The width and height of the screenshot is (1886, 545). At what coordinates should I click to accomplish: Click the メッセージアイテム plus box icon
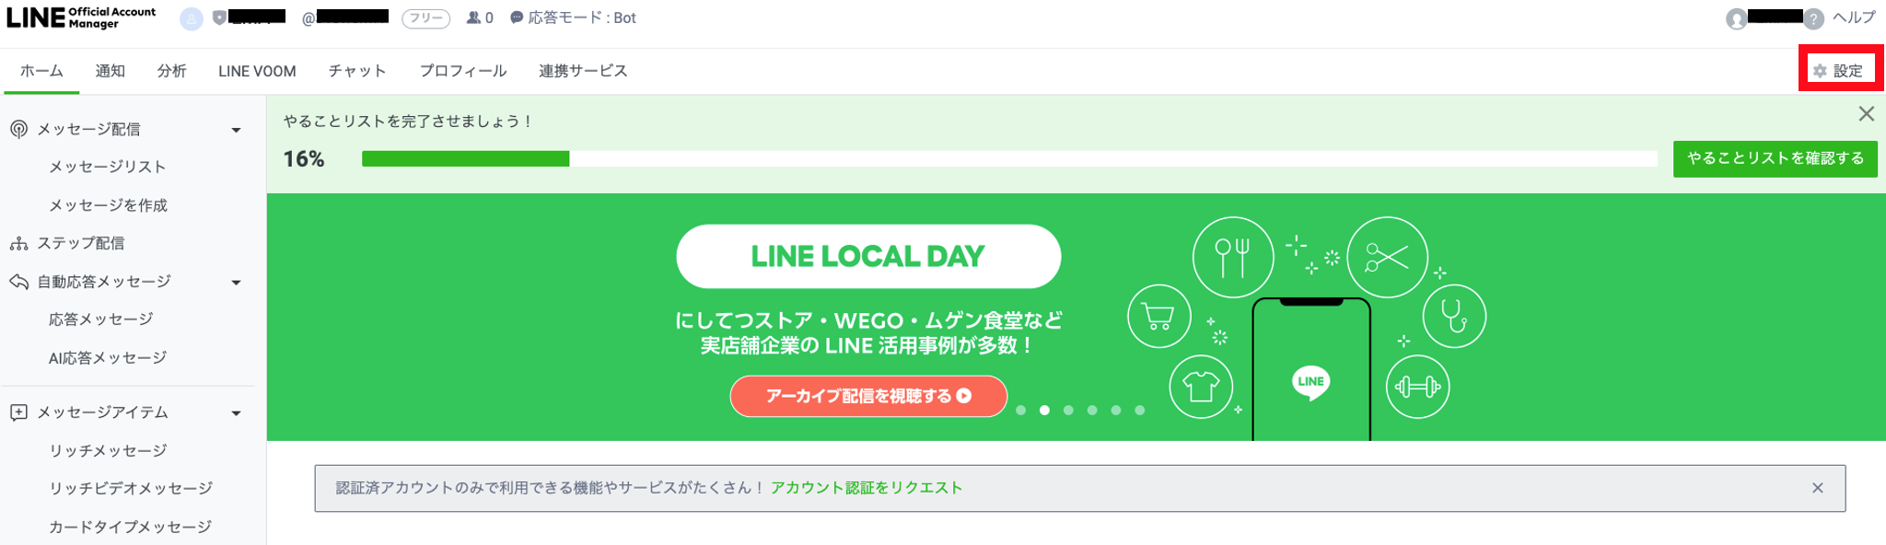click(x=18, y=412)
